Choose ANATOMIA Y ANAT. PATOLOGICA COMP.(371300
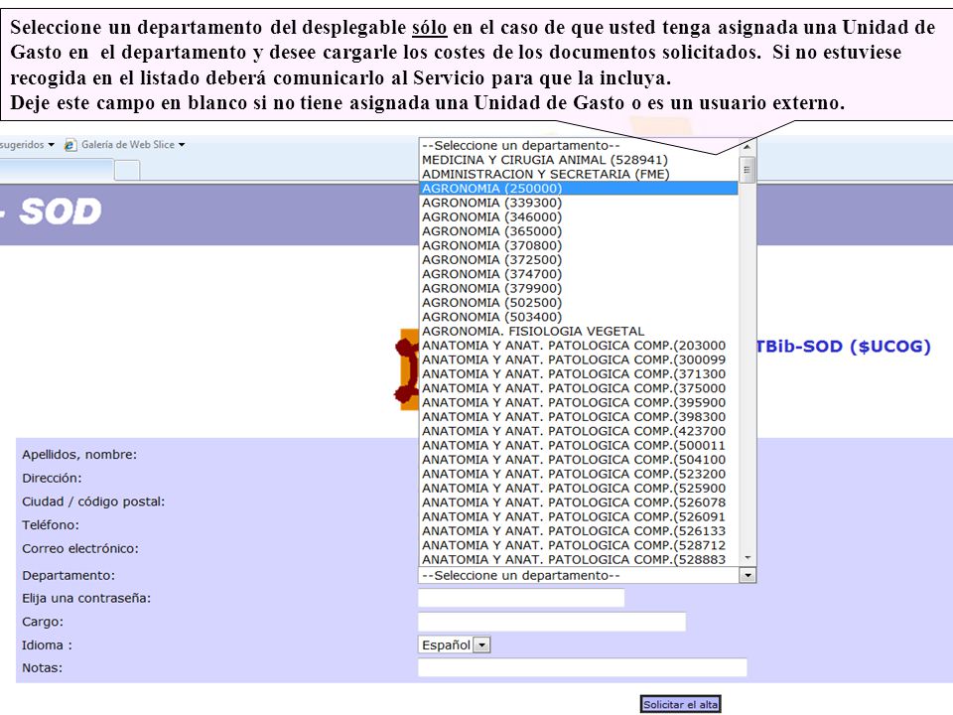This screenshot has height=715, width=953. click(579, 374)
